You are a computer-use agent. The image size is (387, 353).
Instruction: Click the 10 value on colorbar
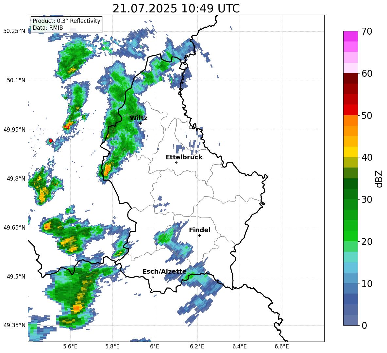[367, 283]
